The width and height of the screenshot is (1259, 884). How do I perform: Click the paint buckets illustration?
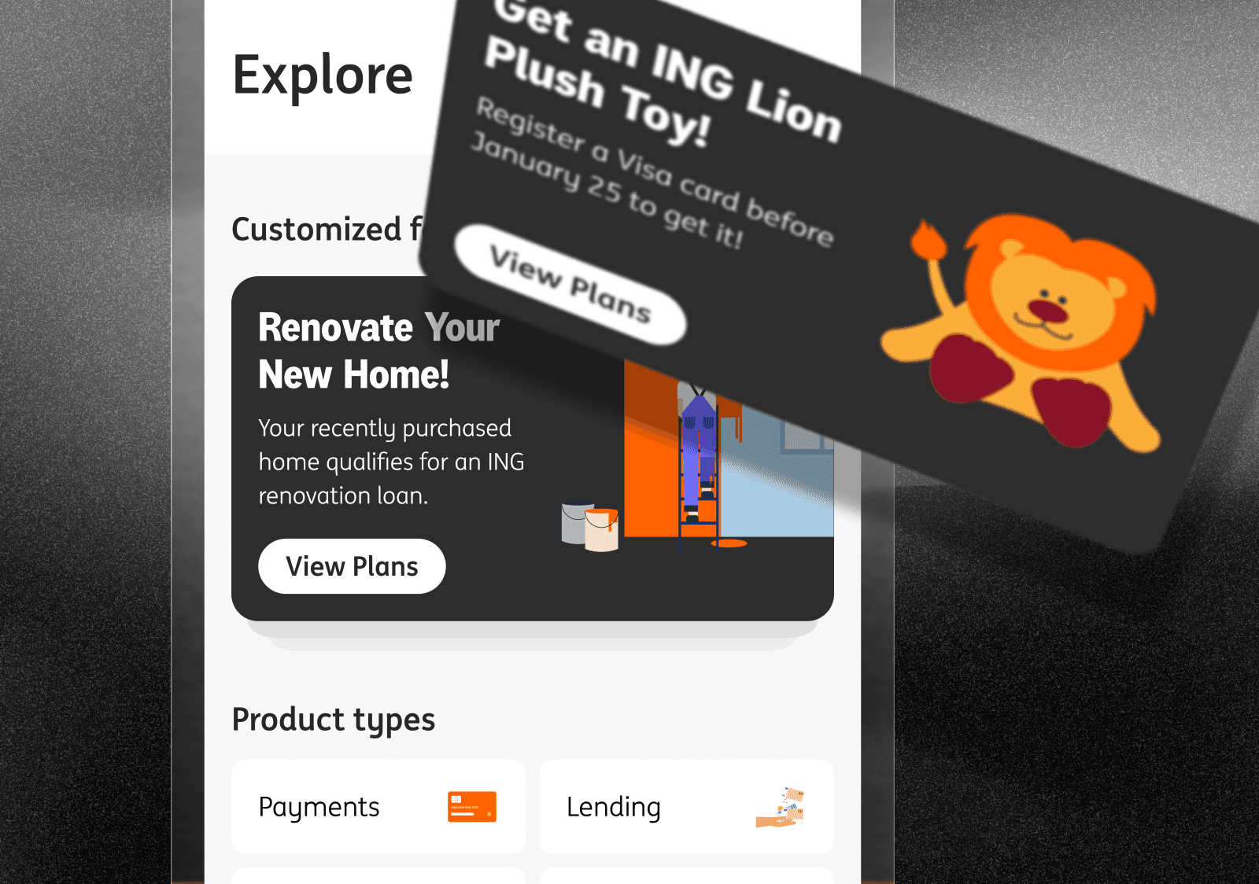pos(590,525)
